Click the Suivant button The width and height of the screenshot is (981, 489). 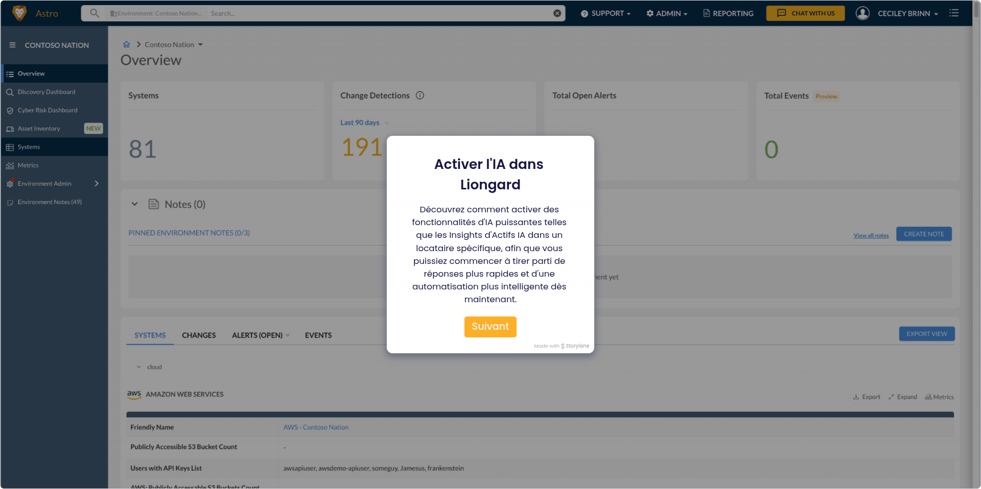tap(490, 327)
